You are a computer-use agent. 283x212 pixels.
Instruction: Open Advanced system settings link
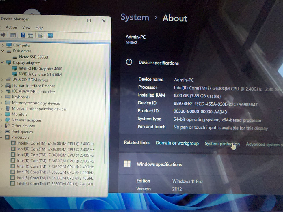pyautogui.click(x=264, y=145)
